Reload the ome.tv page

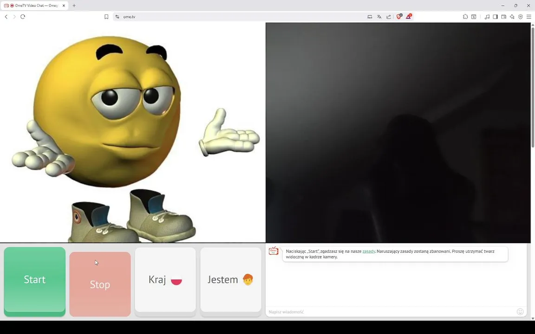23,17
